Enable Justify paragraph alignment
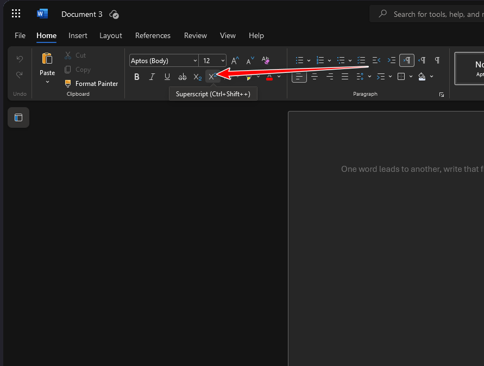484x366 pixels. click(x=345, y=77)
